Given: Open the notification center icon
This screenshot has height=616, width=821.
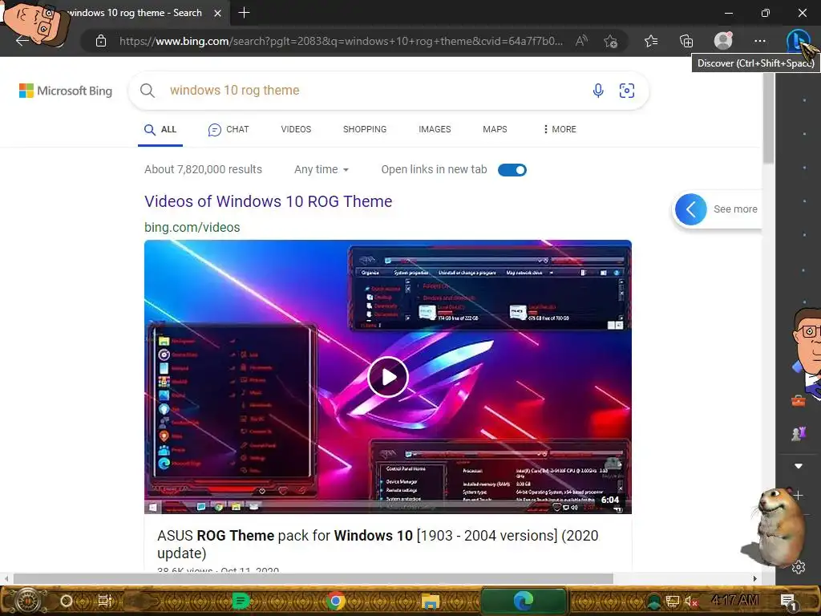Looking at the screenshot, I should (x=788, y=602).
